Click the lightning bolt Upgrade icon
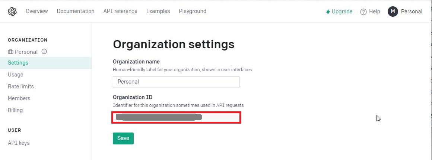Screen dimensions: 432x160 coord(328,12)
